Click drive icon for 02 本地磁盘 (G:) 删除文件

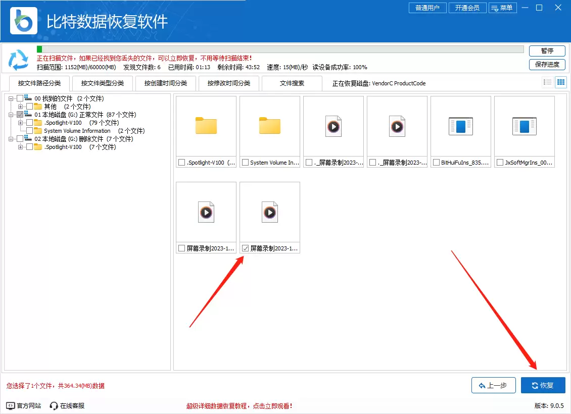[28, 139]
